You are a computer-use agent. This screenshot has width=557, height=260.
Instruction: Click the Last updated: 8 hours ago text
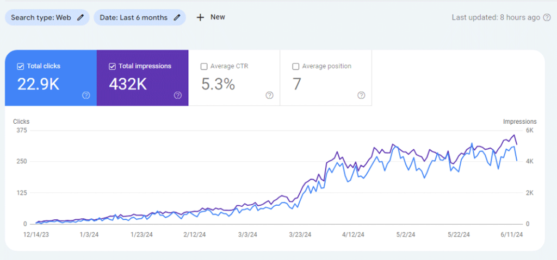(x=496, y=17)
